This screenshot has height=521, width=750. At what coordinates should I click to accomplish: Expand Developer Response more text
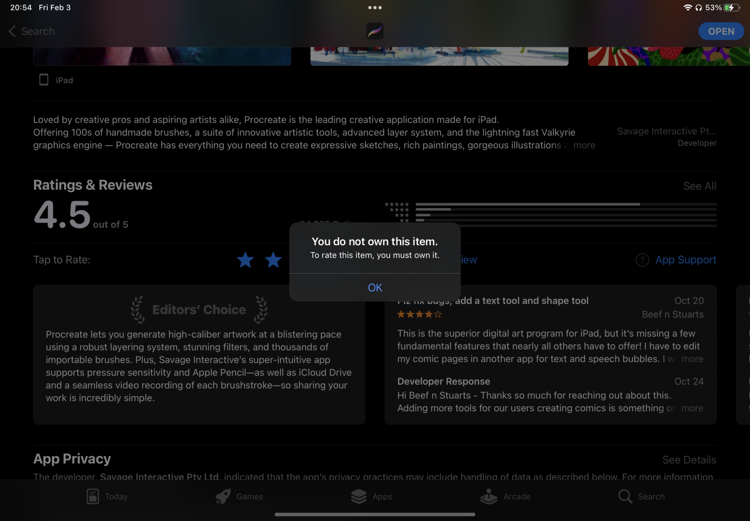click(x=692, y=408)
